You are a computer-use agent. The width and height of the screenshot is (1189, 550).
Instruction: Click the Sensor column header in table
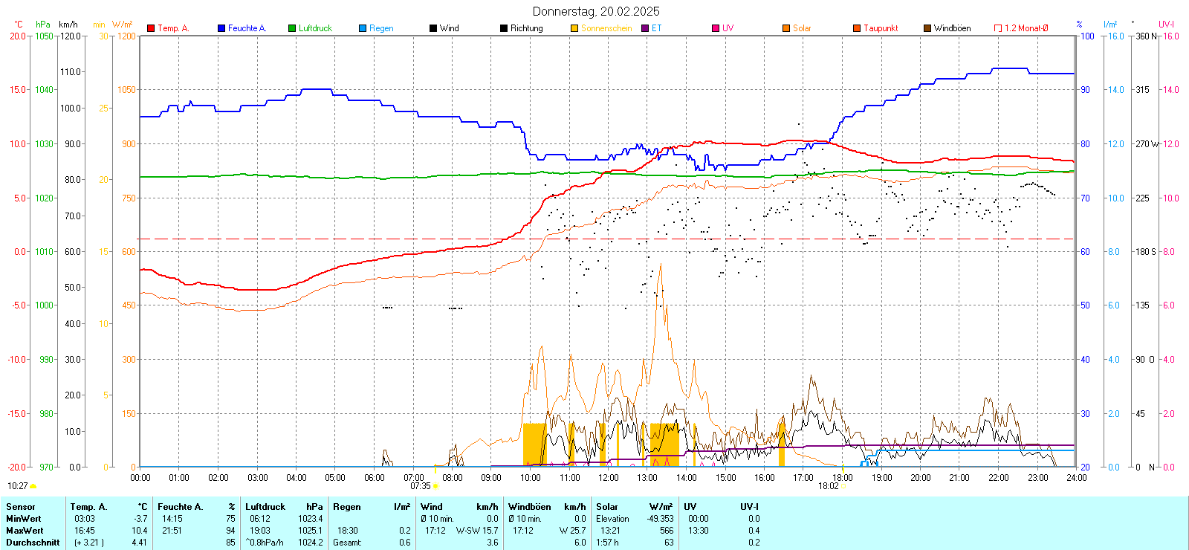pyautogui.click(x=21, y=507)
